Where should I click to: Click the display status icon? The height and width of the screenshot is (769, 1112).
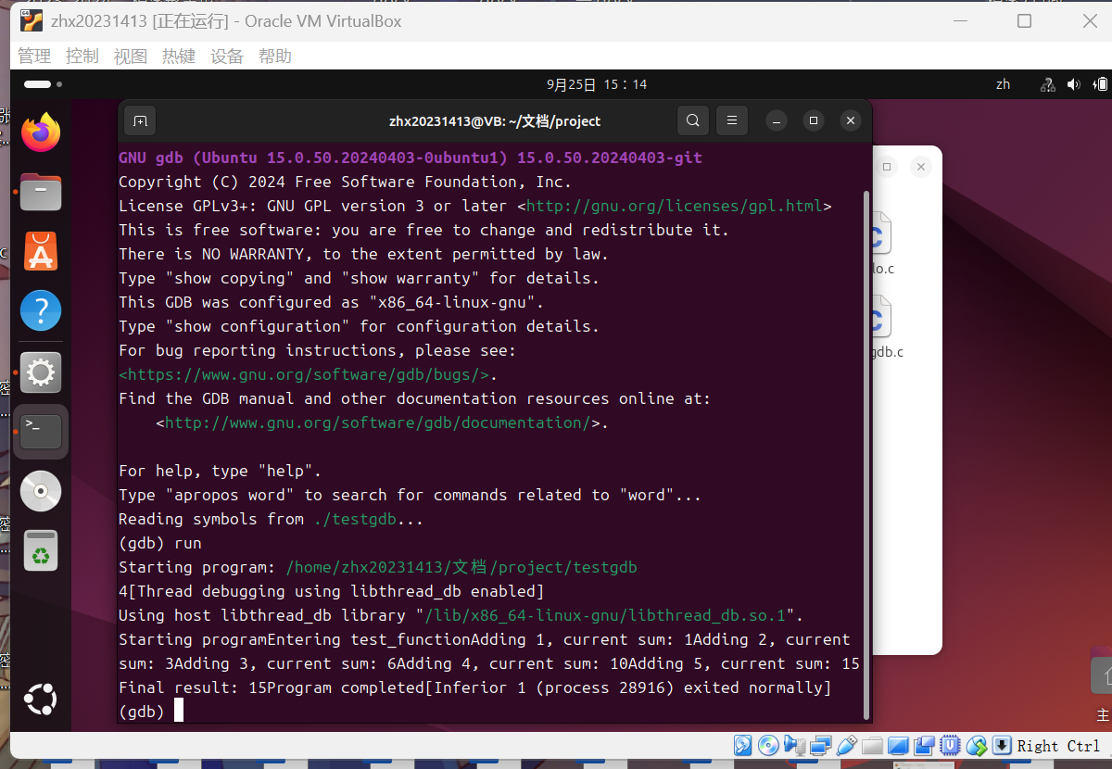898,746
